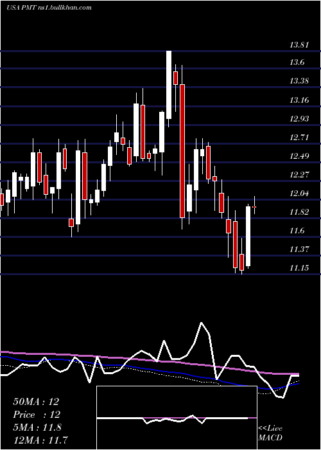321x450 pixels.
Task: Select the last small red doji candle
Action: coord(254,206)
